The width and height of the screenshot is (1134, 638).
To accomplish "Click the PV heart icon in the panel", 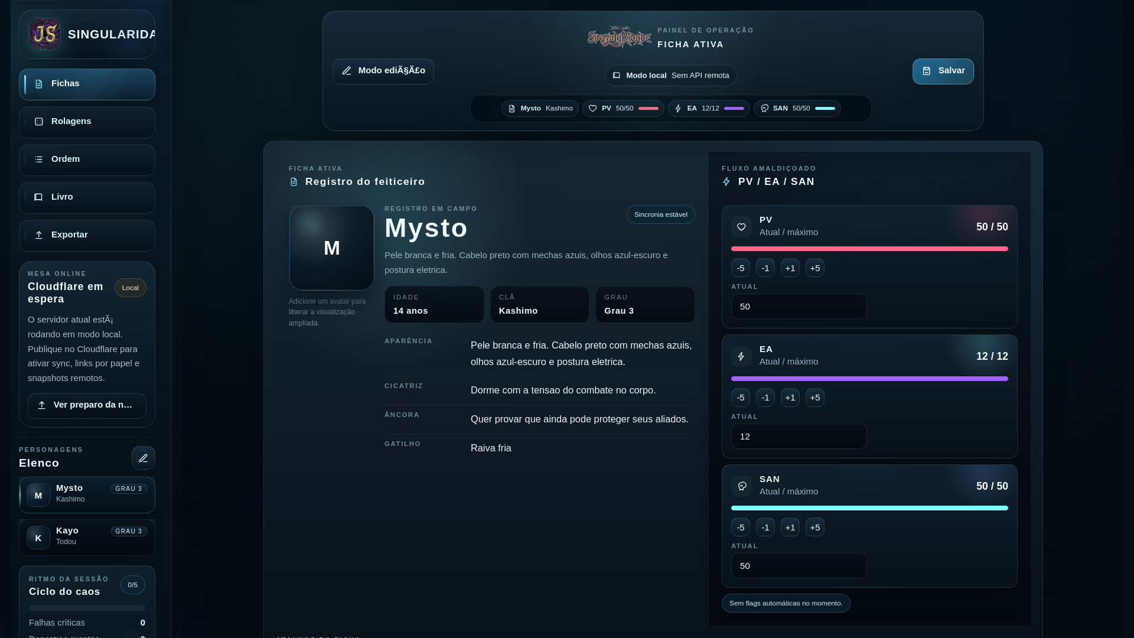I will pyautogui.click(x=742, y=227).
